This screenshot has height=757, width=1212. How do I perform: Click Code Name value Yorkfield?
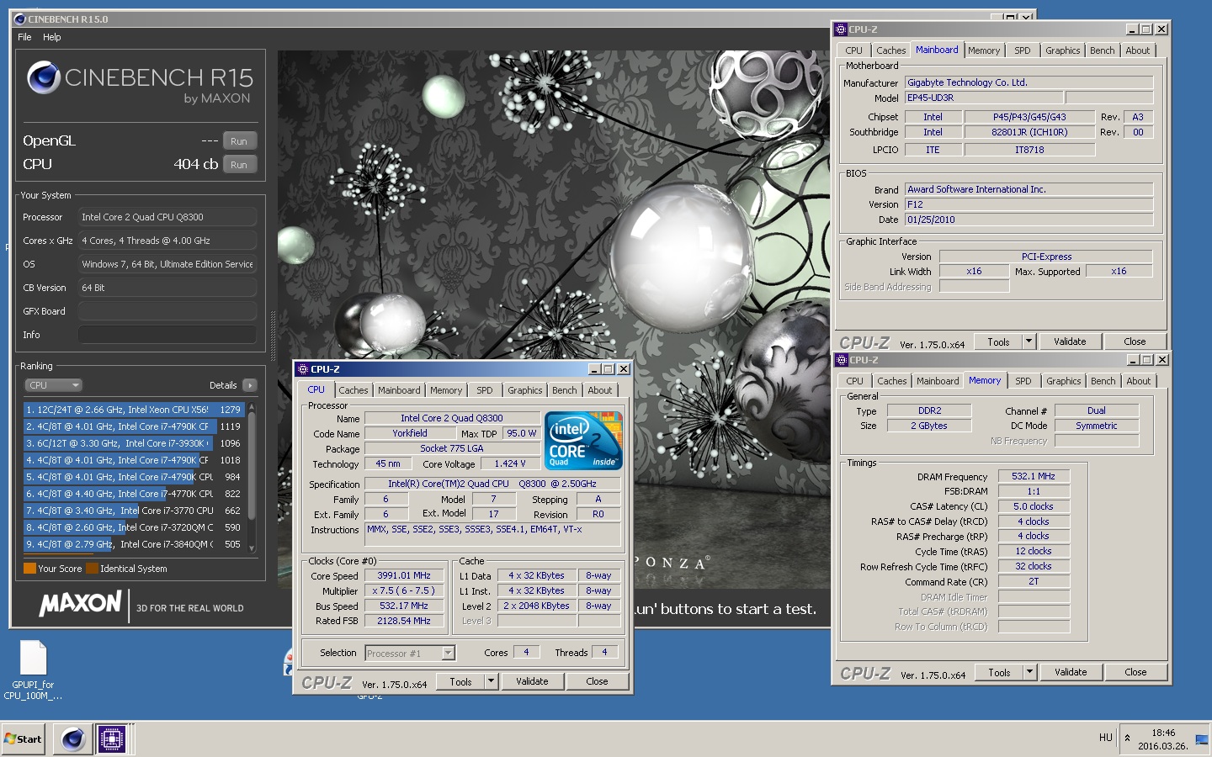(x=410, y=433)
